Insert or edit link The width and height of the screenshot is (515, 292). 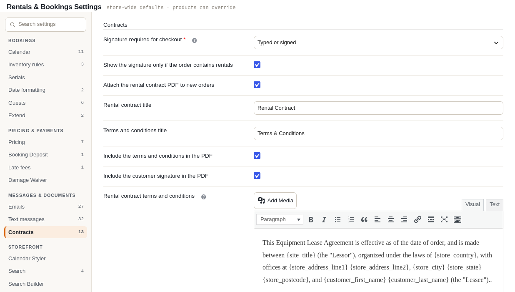point(417,219)
